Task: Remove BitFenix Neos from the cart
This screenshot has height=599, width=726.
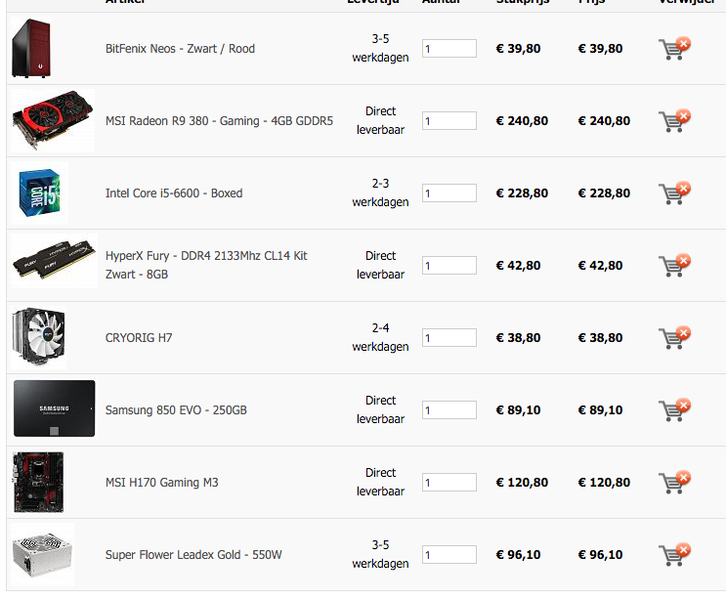Action: [674, 48]
